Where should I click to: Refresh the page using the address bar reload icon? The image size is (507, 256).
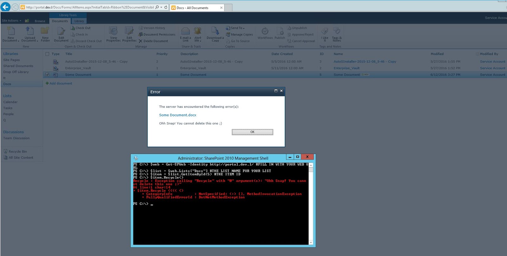166,7
